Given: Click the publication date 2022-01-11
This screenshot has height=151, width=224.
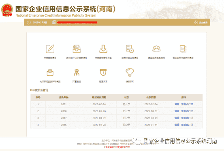Looking at the screenshot, I should click(151, 125).
